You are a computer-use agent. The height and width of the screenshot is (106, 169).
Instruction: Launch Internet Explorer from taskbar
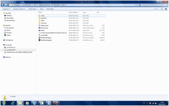coord(13,103)
